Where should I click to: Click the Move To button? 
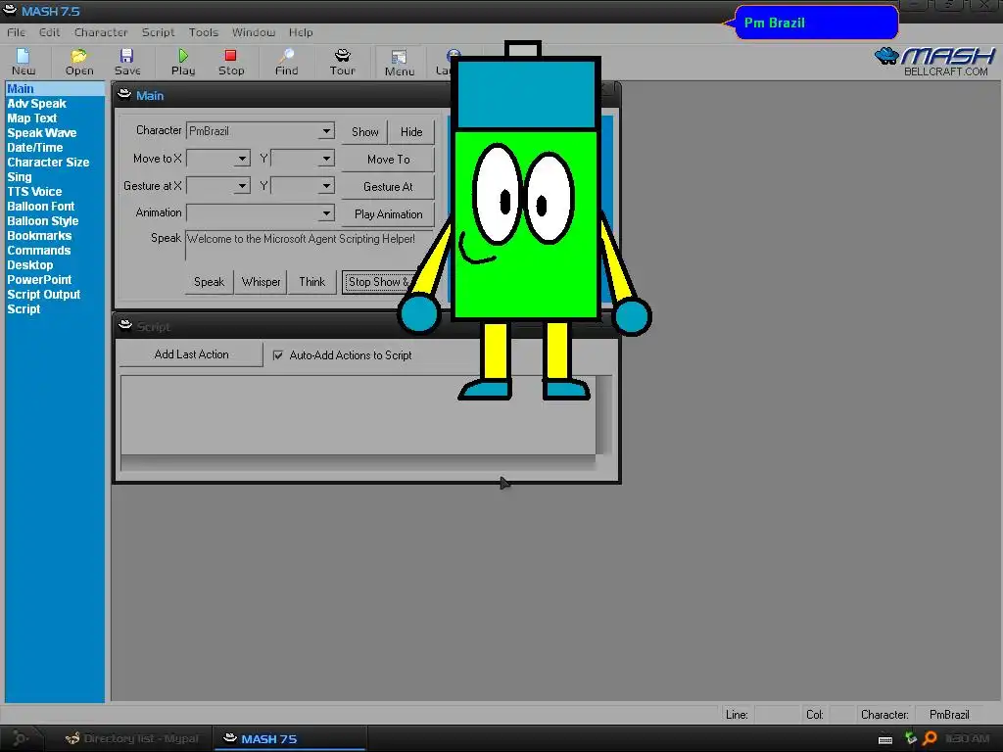388,160
